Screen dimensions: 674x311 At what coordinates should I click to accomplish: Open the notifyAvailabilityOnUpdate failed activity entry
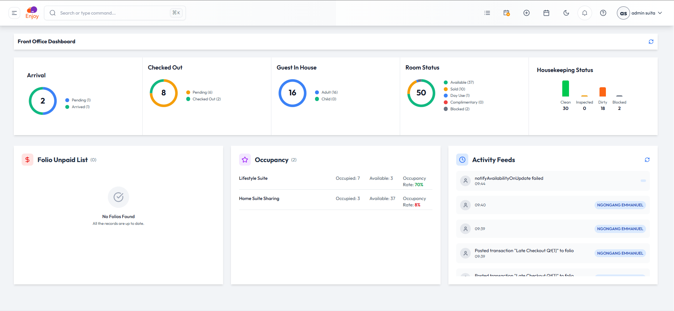[553, 181]
